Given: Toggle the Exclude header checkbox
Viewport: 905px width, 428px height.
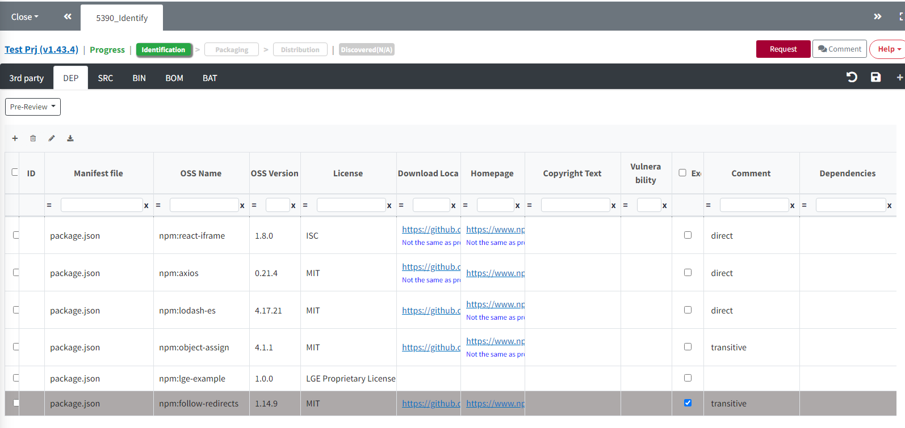Looking at the screenshot, I should [x=682, y=172].
